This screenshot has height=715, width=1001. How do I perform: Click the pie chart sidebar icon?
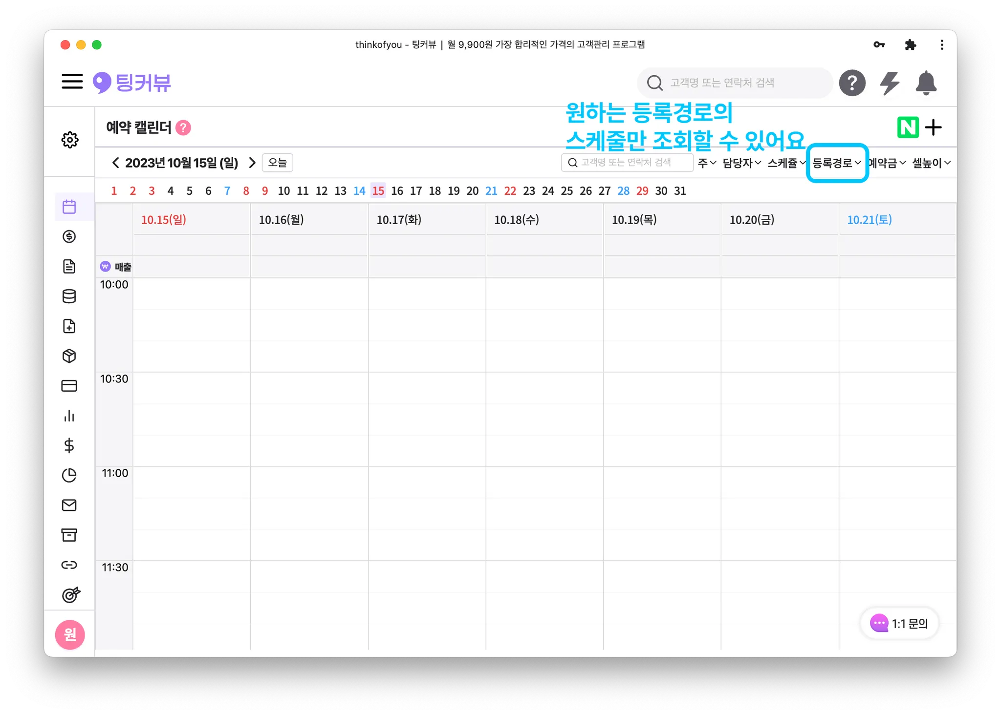tap(69, 475)
